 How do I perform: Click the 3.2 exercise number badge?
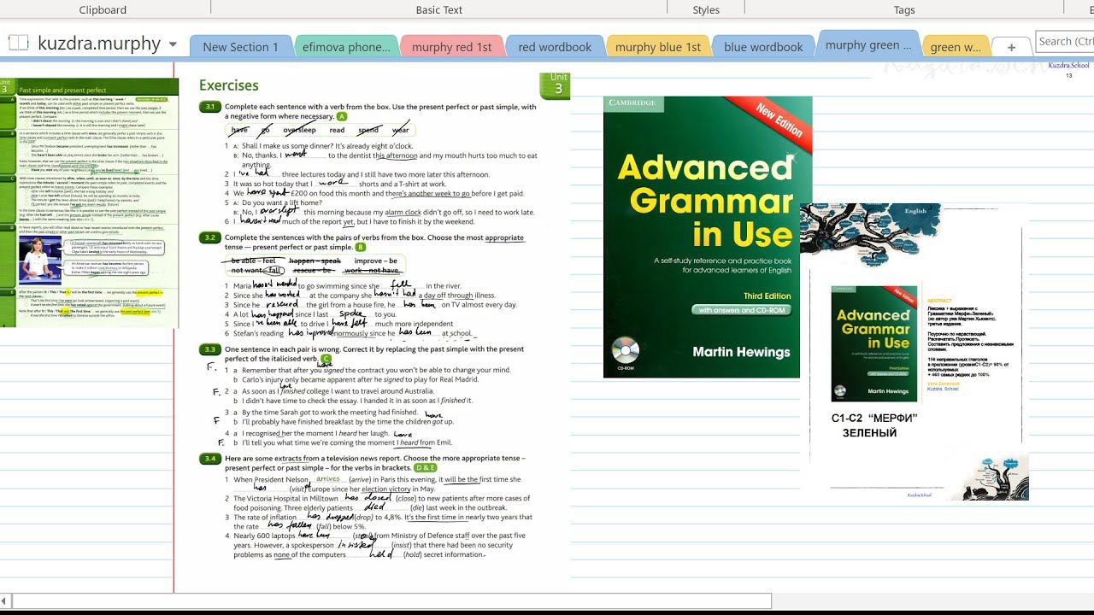coord(209,237)
